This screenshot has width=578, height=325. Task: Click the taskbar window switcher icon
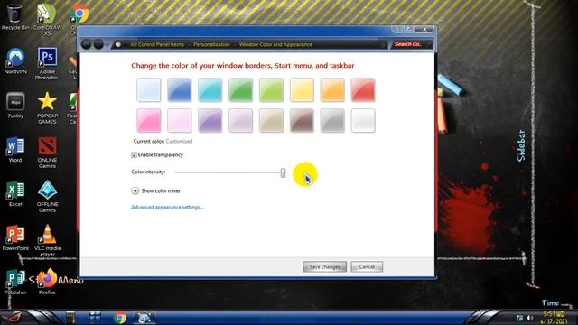click(95, 317)
